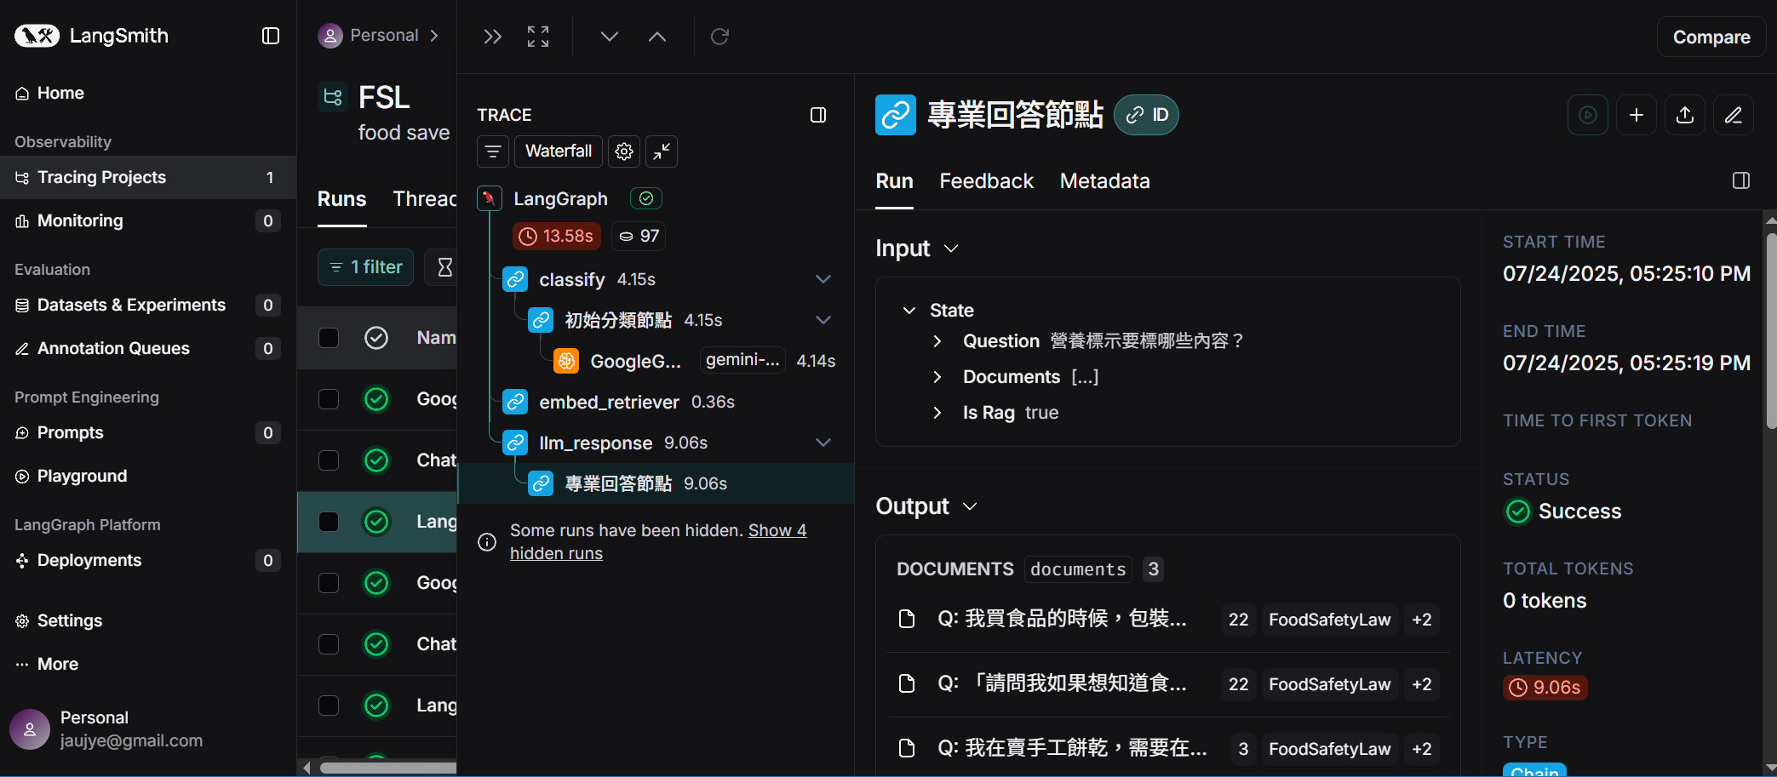Expand the Documents field
The width and height of the screenshot is (1777, 777).
coord(937,377)
